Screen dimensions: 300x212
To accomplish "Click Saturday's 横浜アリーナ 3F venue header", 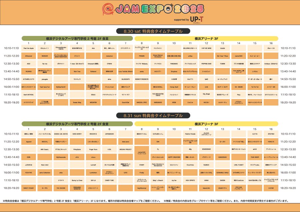I will pyautogui.click(x=206, y=38).
